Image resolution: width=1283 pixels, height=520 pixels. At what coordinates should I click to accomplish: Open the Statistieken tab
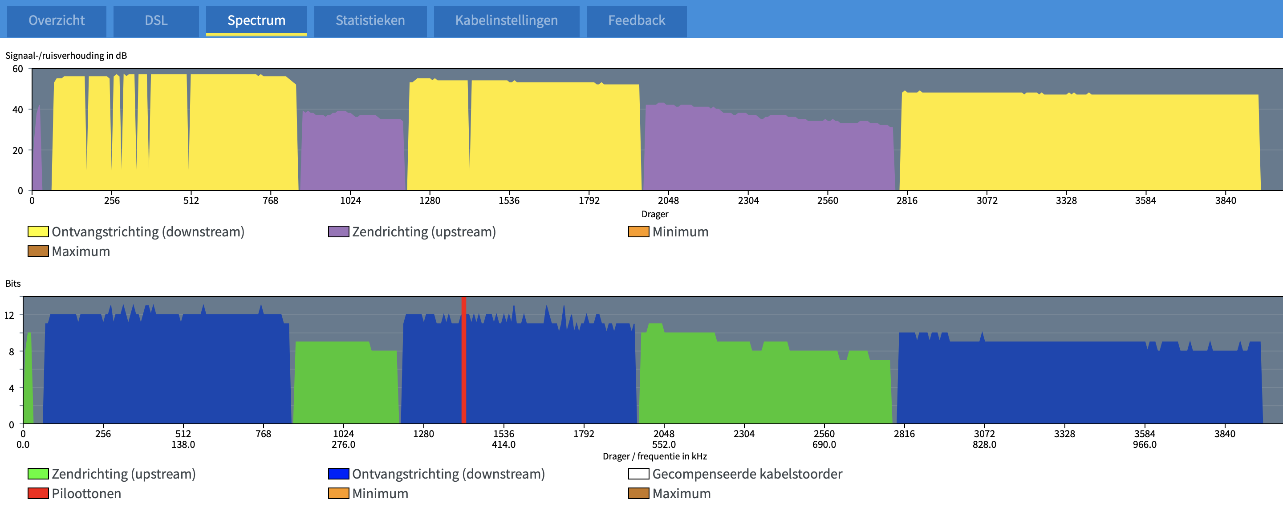pos(370,20)
